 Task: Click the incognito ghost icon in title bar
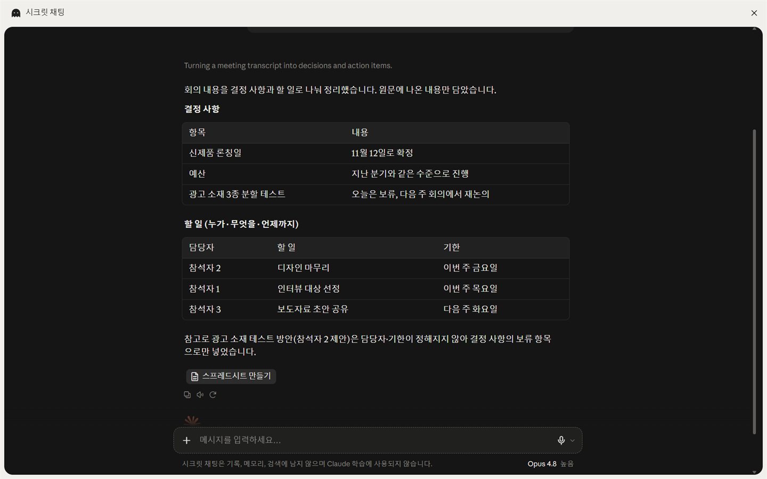pyautogui.click(x=16, y=13)
